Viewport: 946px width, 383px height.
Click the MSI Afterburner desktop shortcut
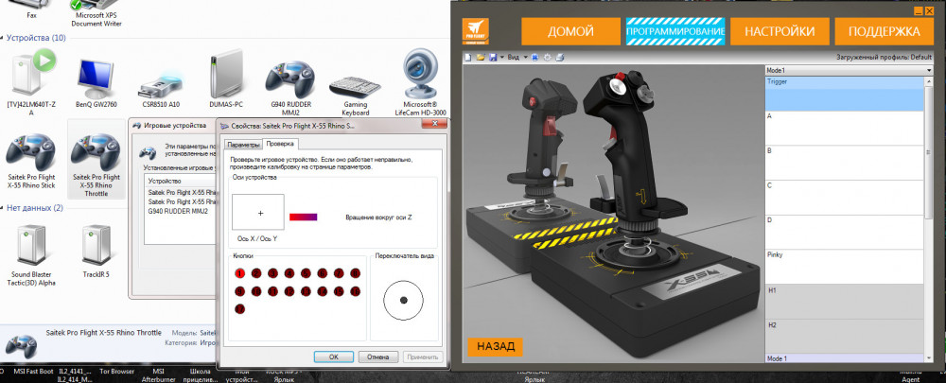158,374
